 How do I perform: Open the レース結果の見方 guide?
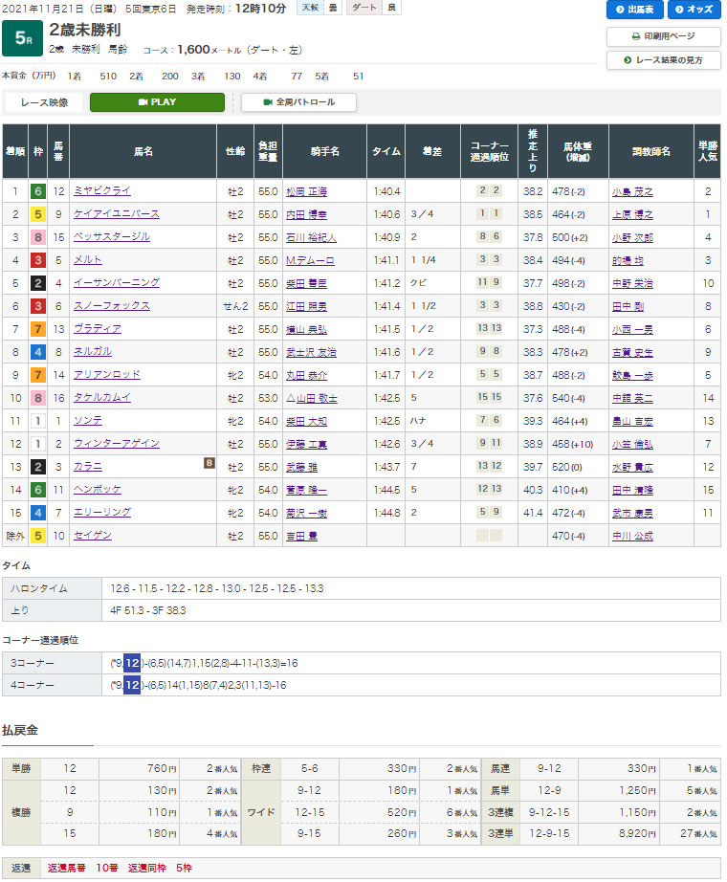(x=664, y=60)
